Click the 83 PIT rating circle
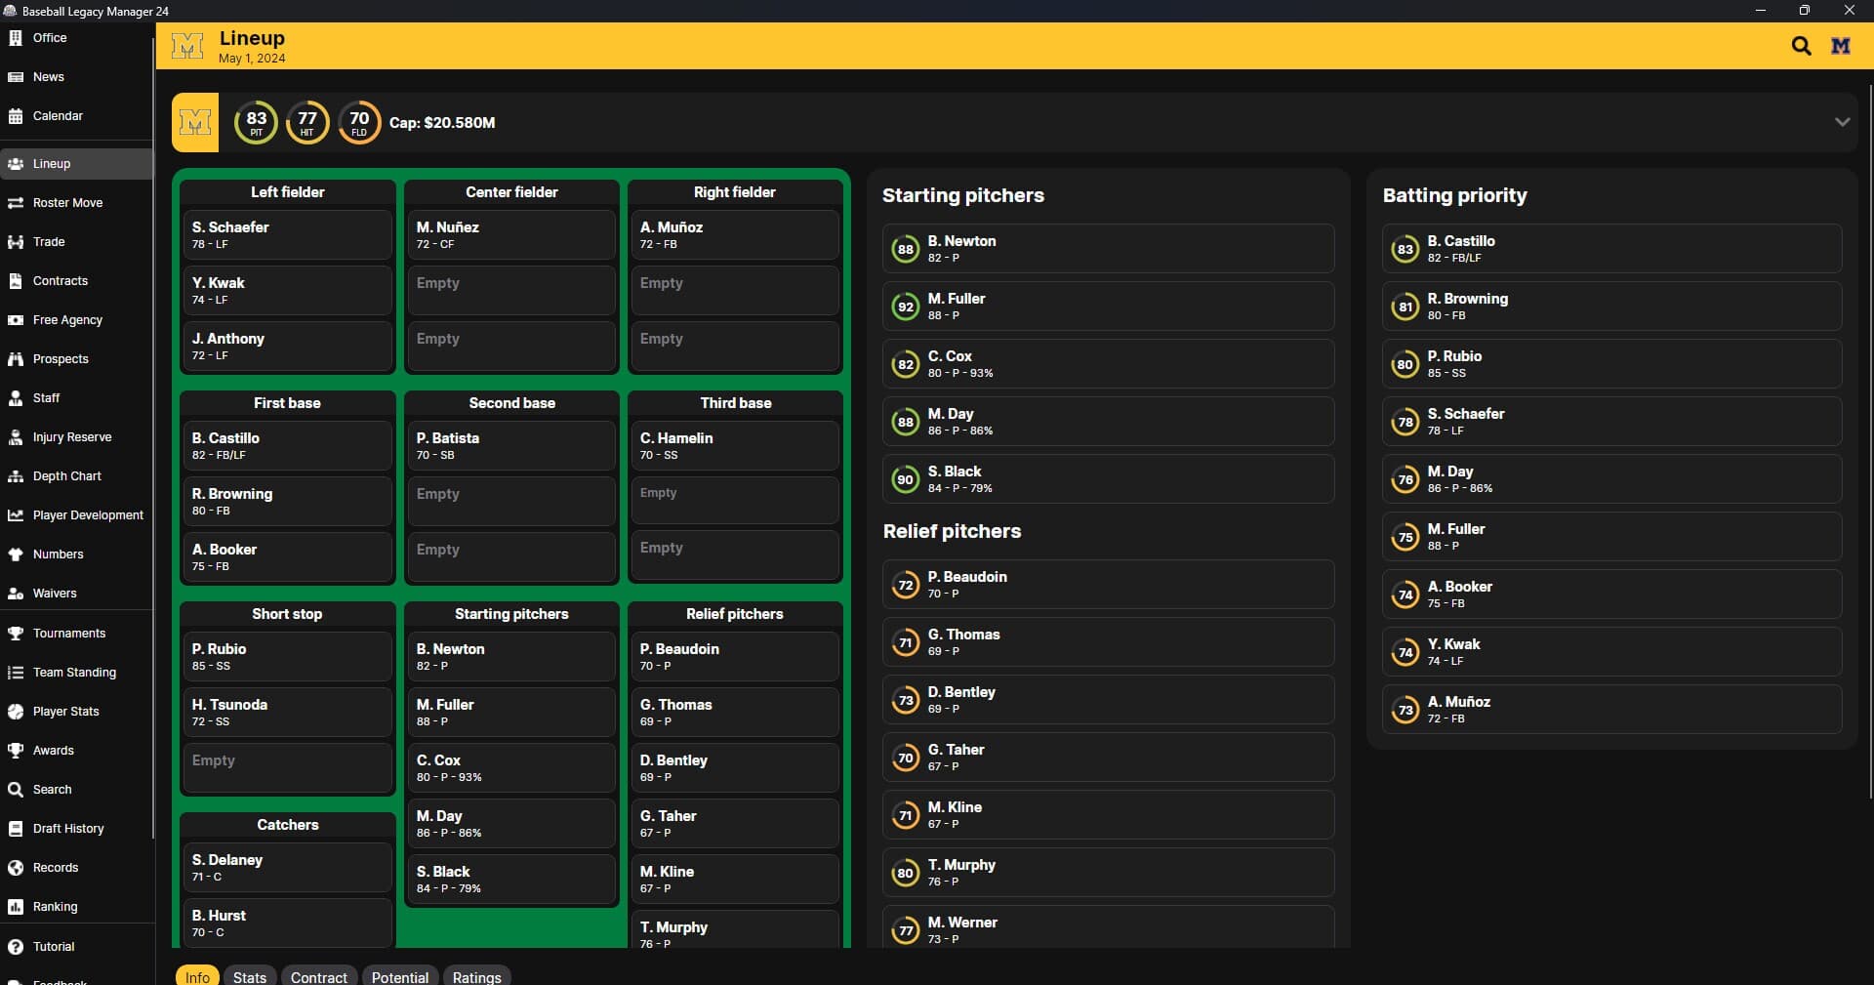Screen dimensions: 1874x985 coord(256,123)
